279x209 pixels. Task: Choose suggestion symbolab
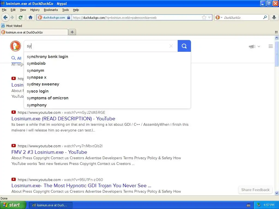pos(107,63)
